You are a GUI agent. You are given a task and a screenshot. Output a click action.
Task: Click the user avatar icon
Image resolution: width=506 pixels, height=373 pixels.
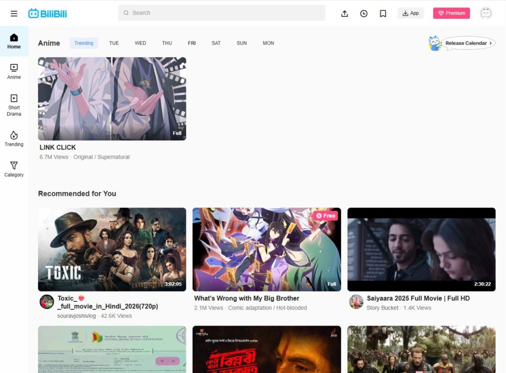[x=486, y=13]
